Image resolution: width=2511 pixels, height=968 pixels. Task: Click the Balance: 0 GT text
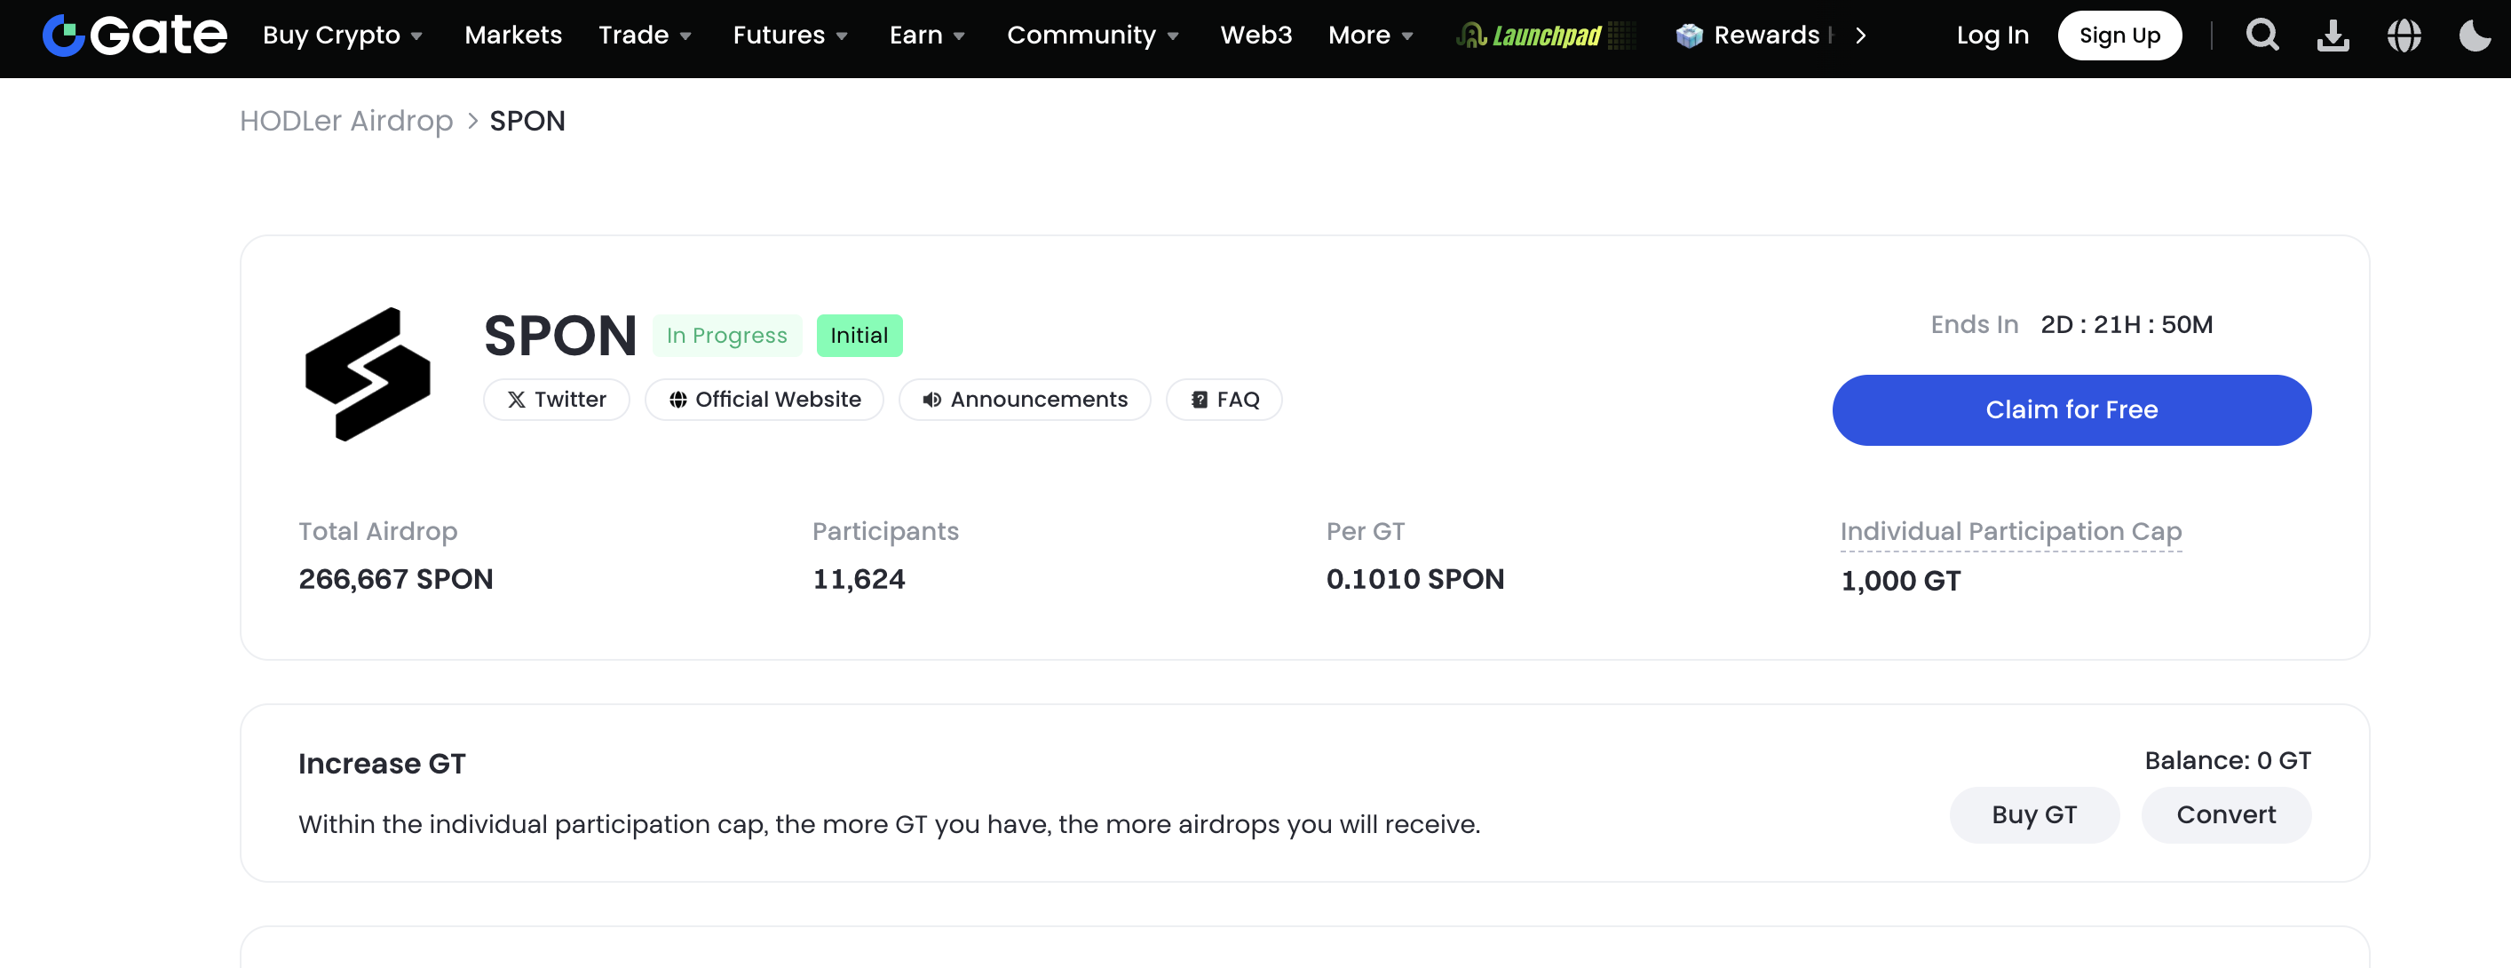[x=2228, y=760]
